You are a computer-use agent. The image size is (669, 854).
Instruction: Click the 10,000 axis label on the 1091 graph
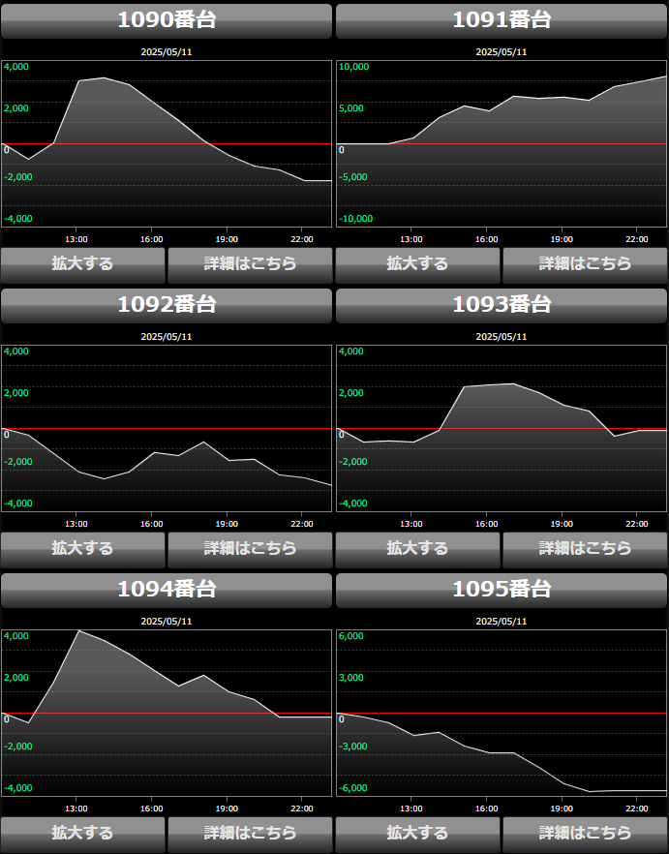click(x=353, y=67)
